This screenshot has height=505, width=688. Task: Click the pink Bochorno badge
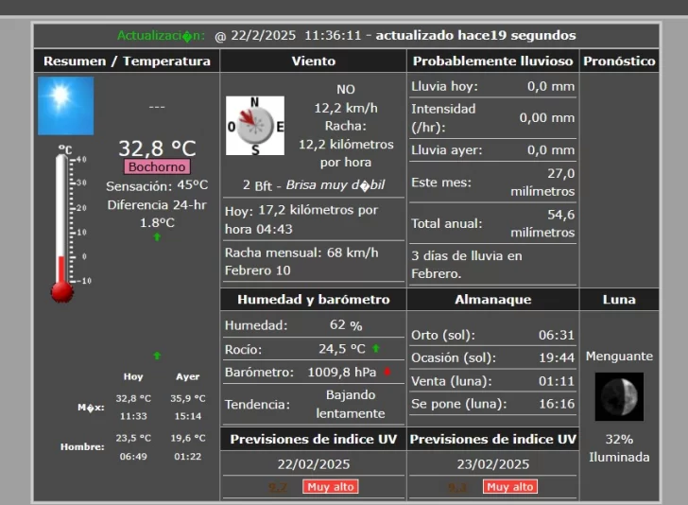tap(157, 167)
